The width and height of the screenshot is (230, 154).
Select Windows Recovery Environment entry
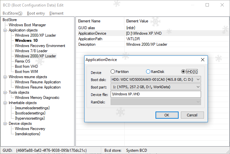pyautogui.click(x=40, y=46)
